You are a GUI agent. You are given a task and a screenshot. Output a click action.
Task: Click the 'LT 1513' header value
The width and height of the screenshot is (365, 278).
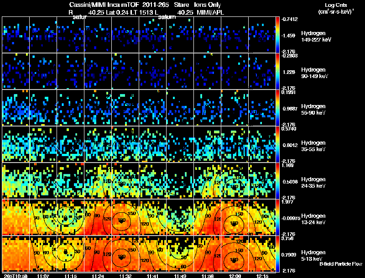141,12
